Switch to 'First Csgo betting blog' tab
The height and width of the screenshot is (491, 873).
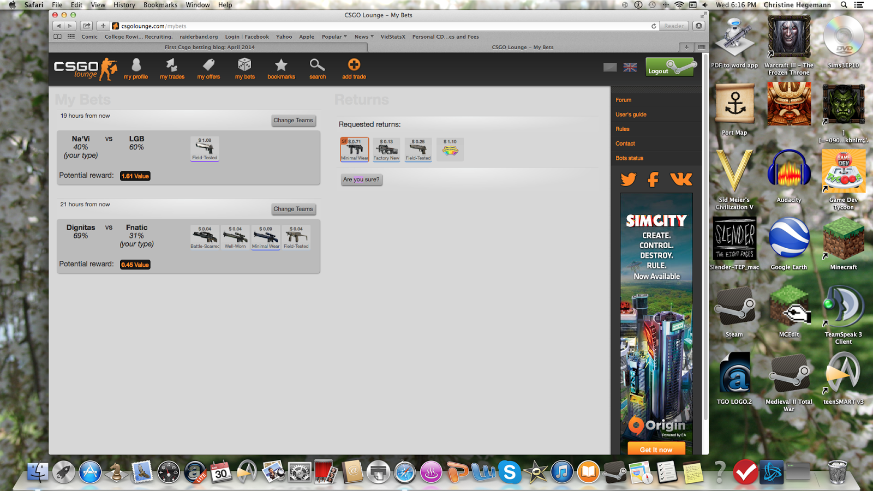tap(210, 47)
